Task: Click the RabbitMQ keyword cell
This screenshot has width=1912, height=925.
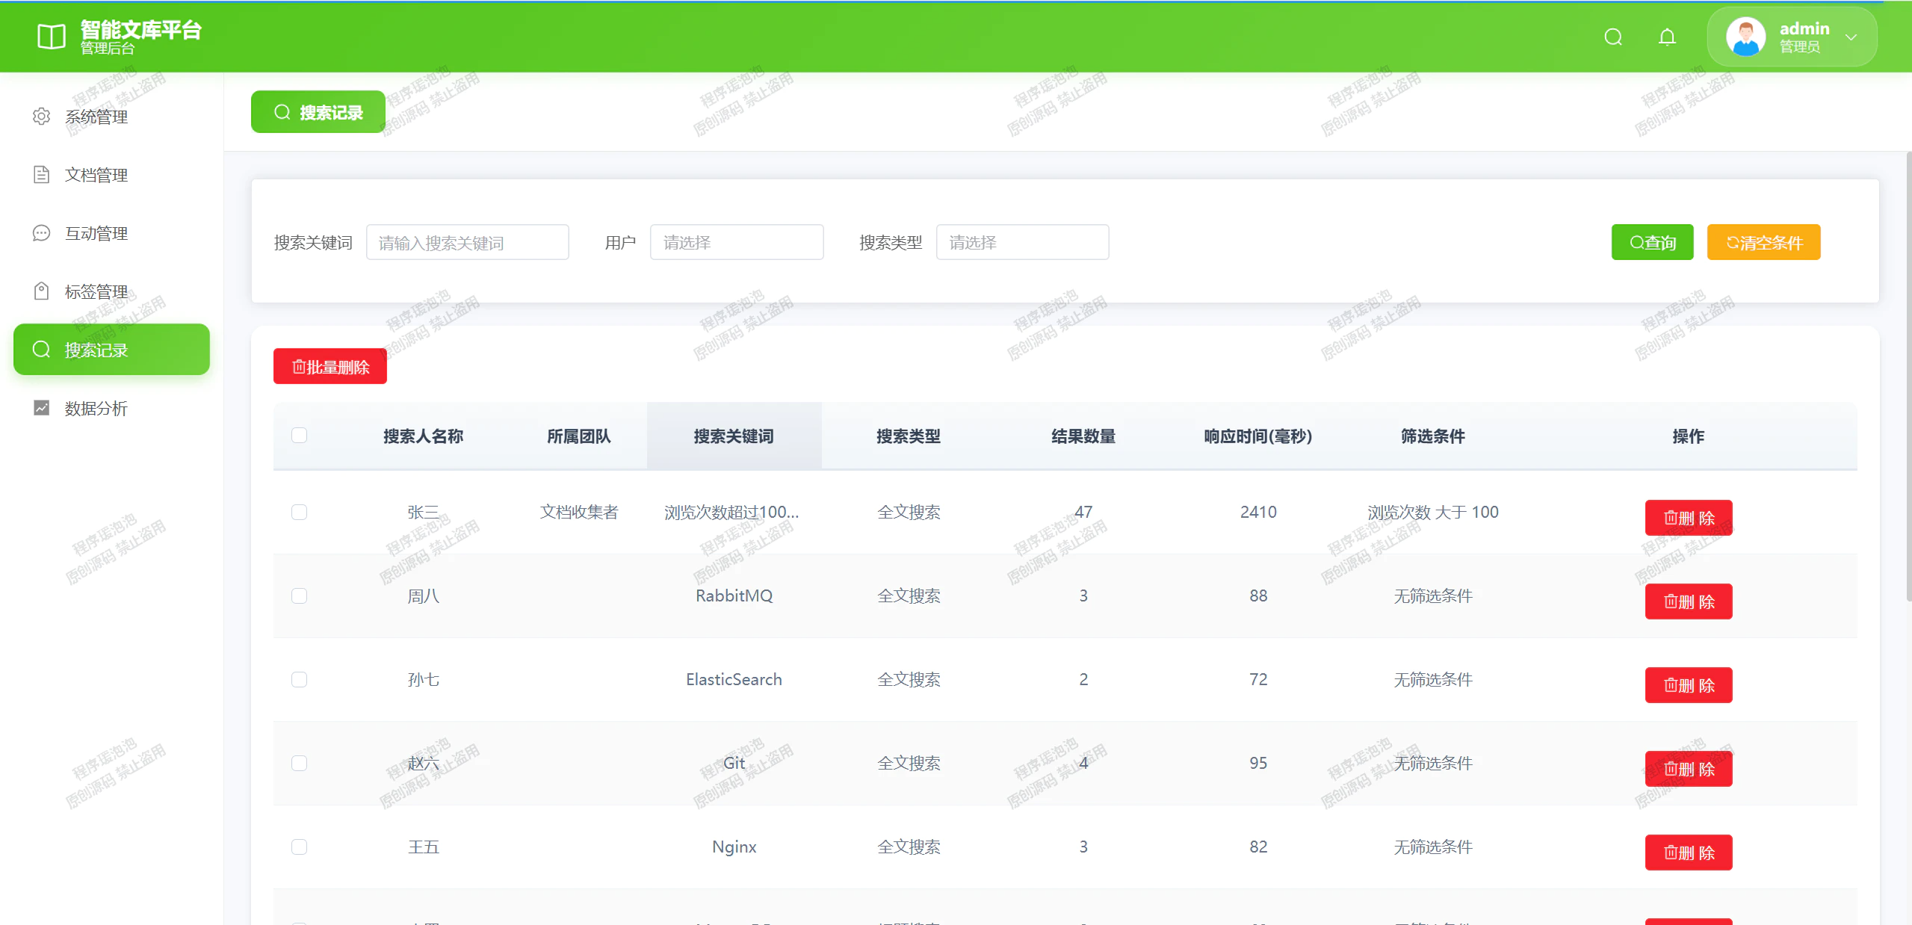Action: [734, 595]
